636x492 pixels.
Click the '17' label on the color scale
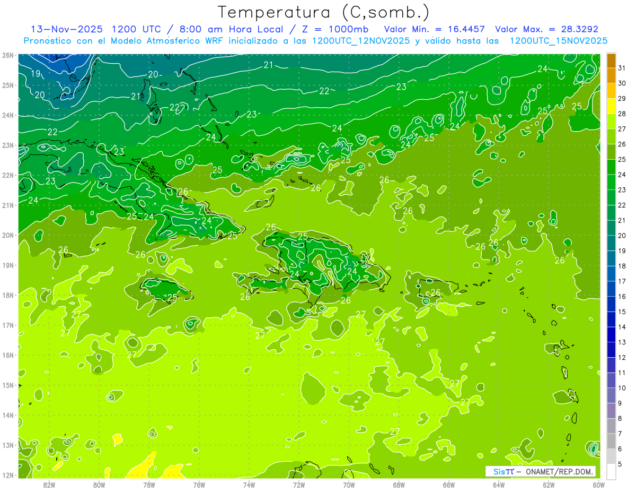pos(622,281)
